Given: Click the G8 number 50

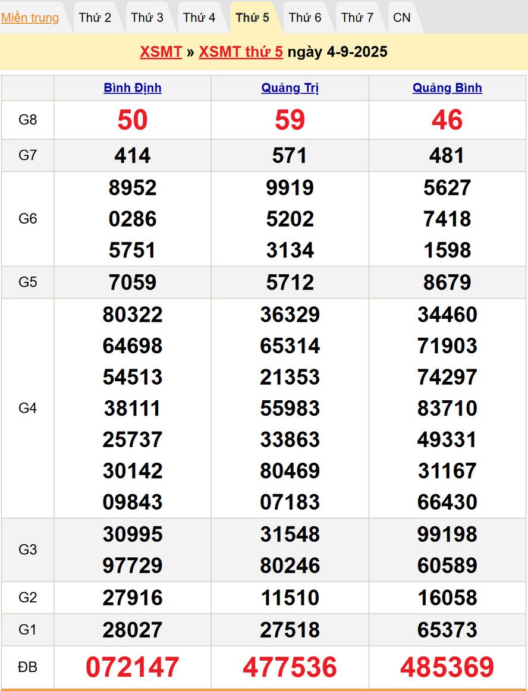Looking at the screenshot, I should tap(133, 120).
